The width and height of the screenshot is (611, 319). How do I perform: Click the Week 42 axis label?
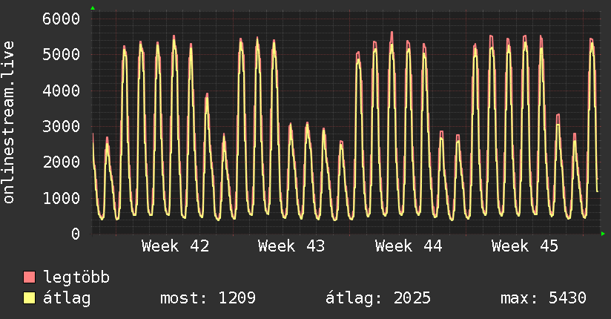175,246
